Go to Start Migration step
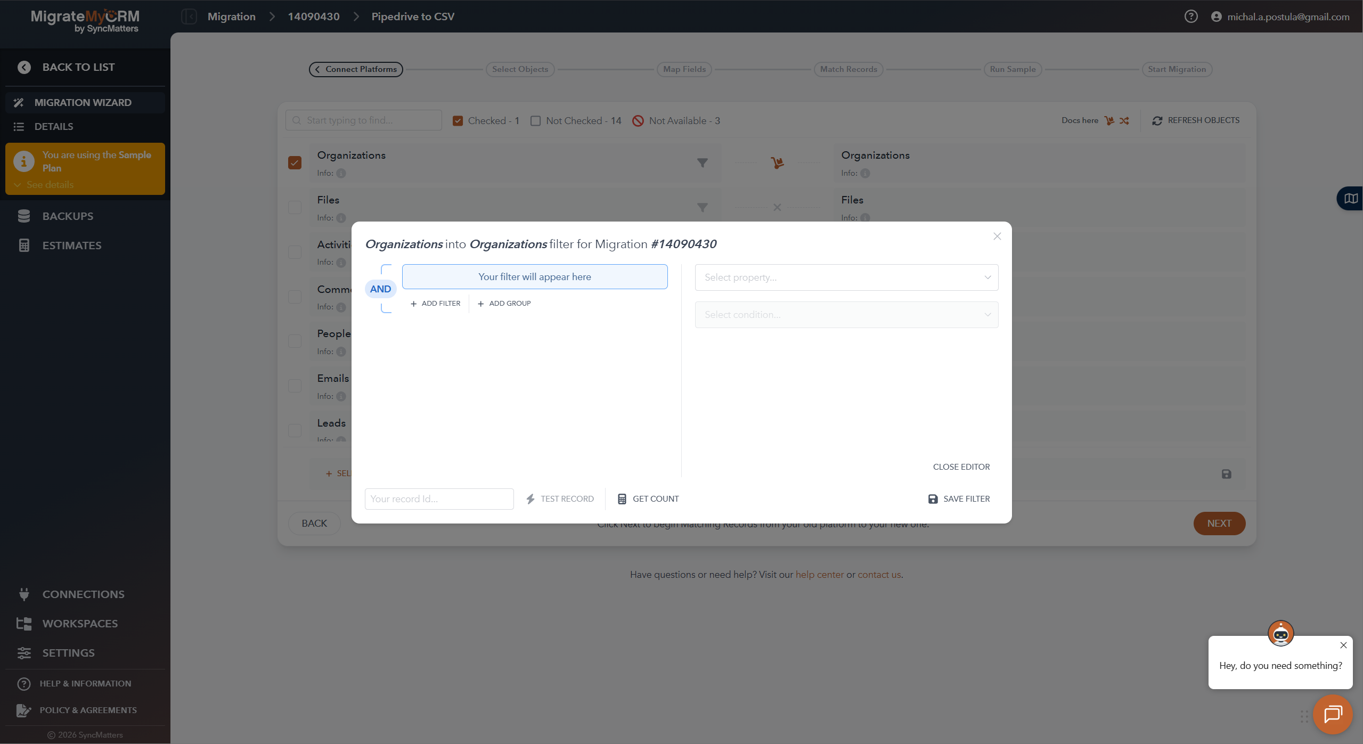This screenshot has height=744, width=1363. [1177, 69]
